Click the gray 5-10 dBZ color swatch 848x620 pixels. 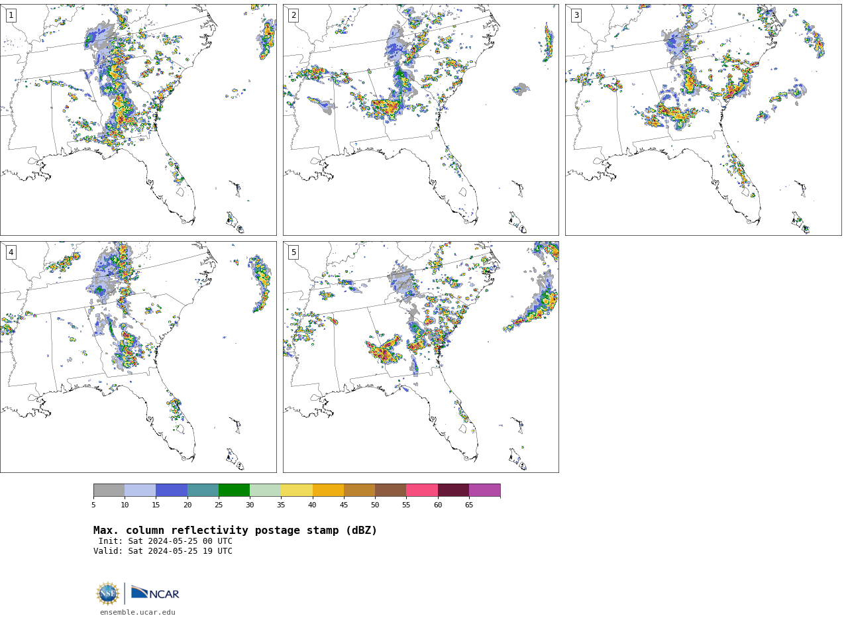click(109, 490)
